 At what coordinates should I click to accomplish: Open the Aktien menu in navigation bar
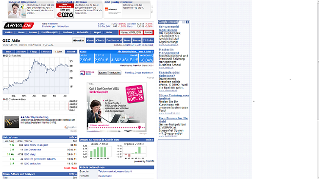[x=8, y=33]
